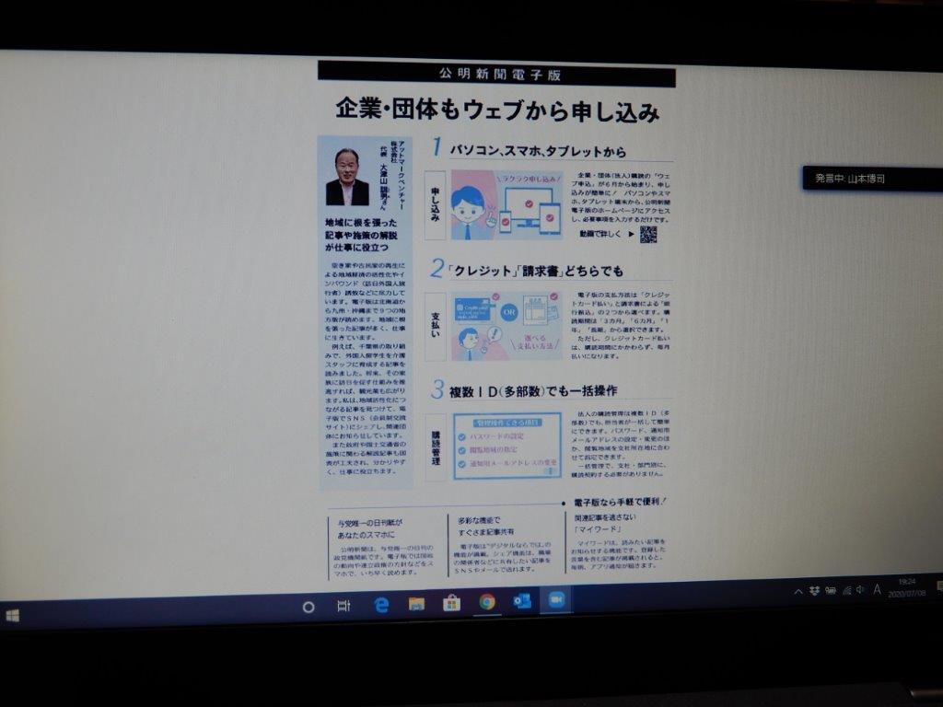This screenshot has width=943, height=707.
Task: Open the clock and date flyout
Action: point(907,587)
